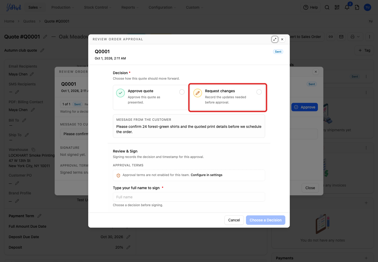Click the email envelope icon
Viewport: 378px width, 262px height.
point(341,37)
